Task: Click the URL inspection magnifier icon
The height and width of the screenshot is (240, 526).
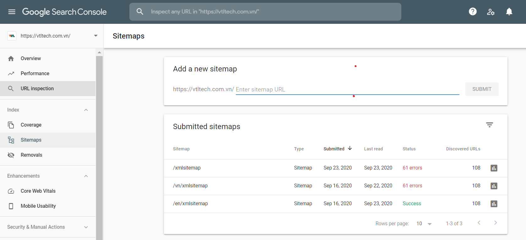Action: pyautogui.click(x=11, y=89)
